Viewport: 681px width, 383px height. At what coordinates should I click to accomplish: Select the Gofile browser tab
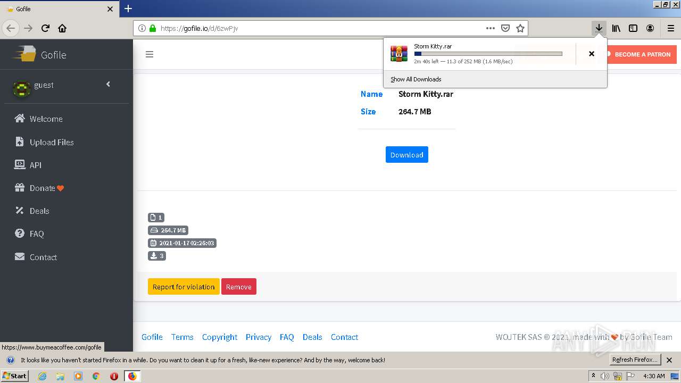(x=60, y=9)
